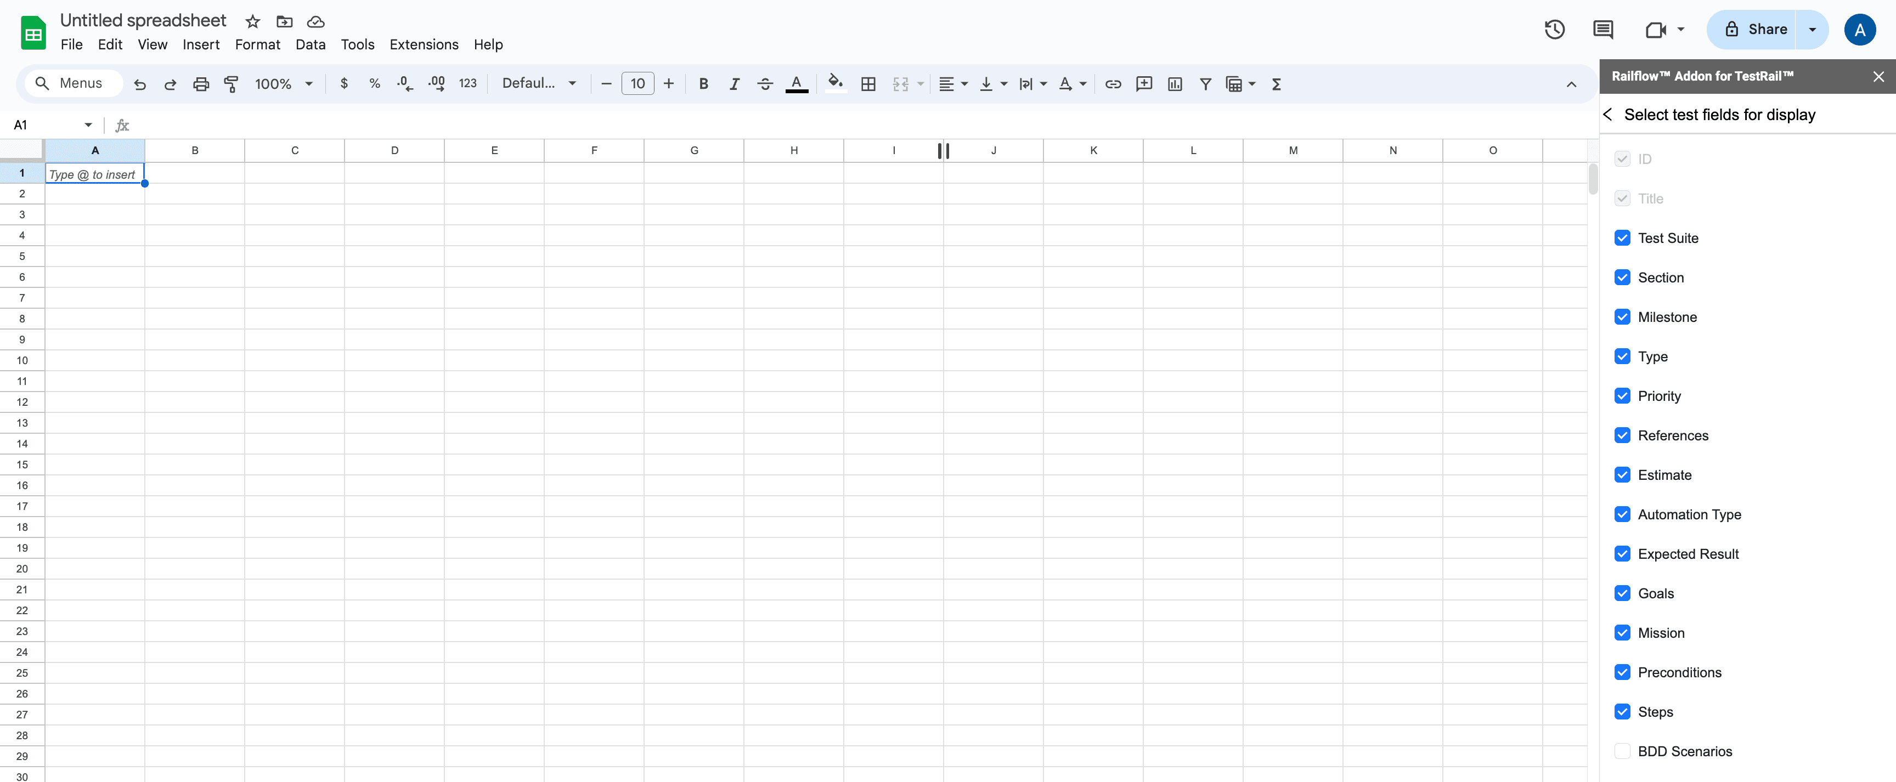The height and width of the screenshot is (782, 1896).
Task: Open the Edit menu
Action: coord(110,45)
